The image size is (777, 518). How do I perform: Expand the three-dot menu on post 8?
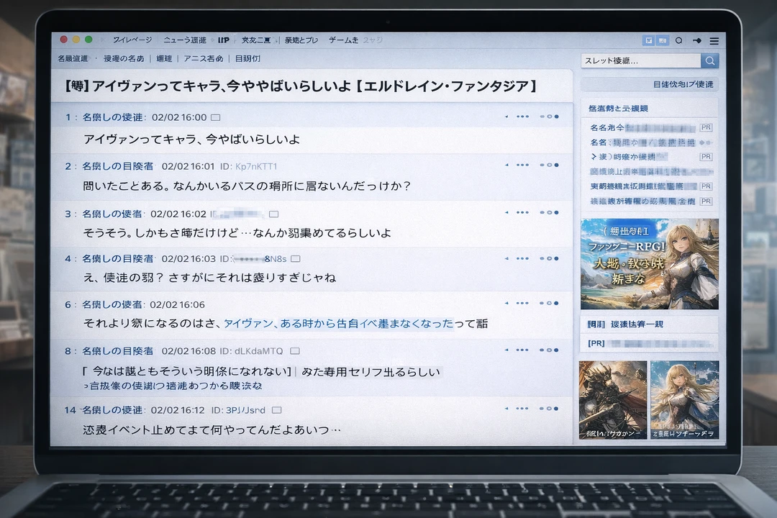click(523, 350)
